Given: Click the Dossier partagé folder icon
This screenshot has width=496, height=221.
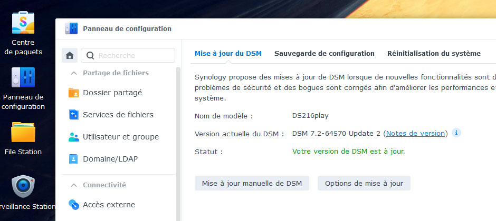Looking at the screenshot, I should coord(74,93).
